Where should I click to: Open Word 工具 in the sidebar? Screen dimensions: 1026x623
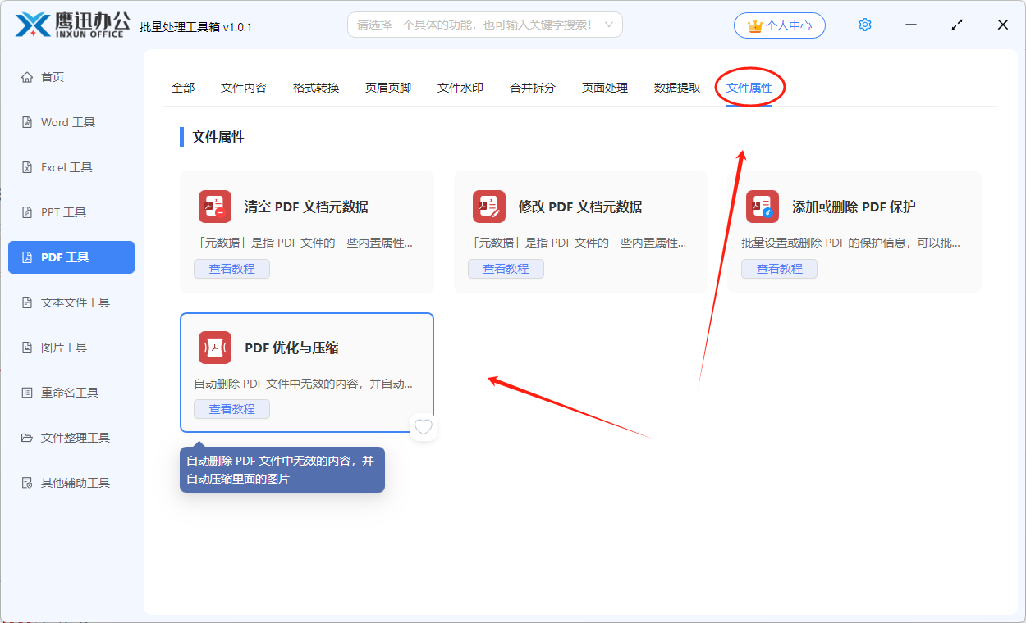pos(68,122)
